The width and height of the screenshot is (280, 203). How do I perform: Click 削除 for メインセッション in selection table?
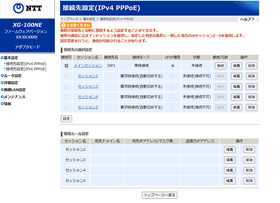[251, 66]
